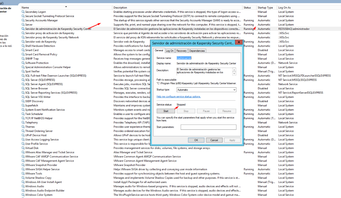Viewport: 341px width, 198px height.
Task: Select SQL Server Reporting Services (SQLEXPRESS)
Action: tap(181, 93)
